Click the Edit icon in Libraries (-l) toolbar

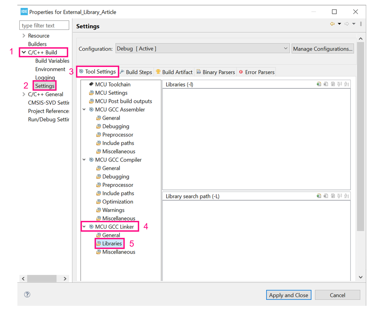(333, 84)
